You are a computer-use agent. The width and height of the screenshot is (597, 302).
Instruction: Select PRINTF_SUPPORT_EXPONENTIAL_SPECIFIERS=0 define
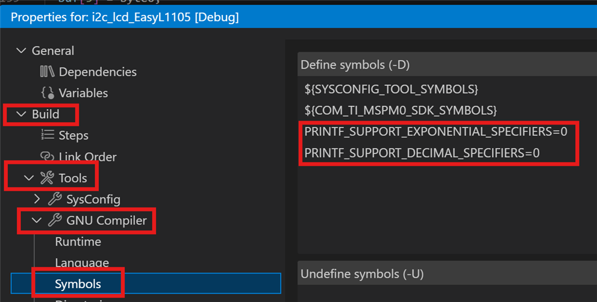[x=436, y=132]
